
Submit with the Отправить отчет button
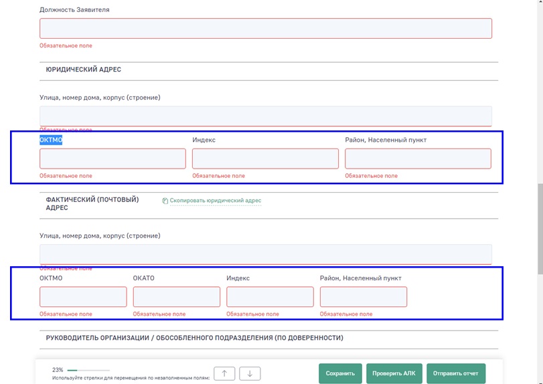455,373
